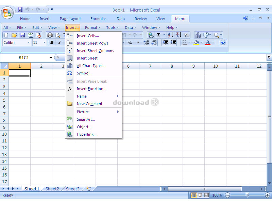
Task: Open Customize Quick Access Toolbar dropdown
Action: point(52,9)
